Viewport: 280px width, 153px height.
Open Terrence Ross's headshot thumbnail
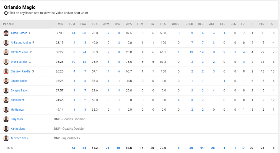pos(6,138)
